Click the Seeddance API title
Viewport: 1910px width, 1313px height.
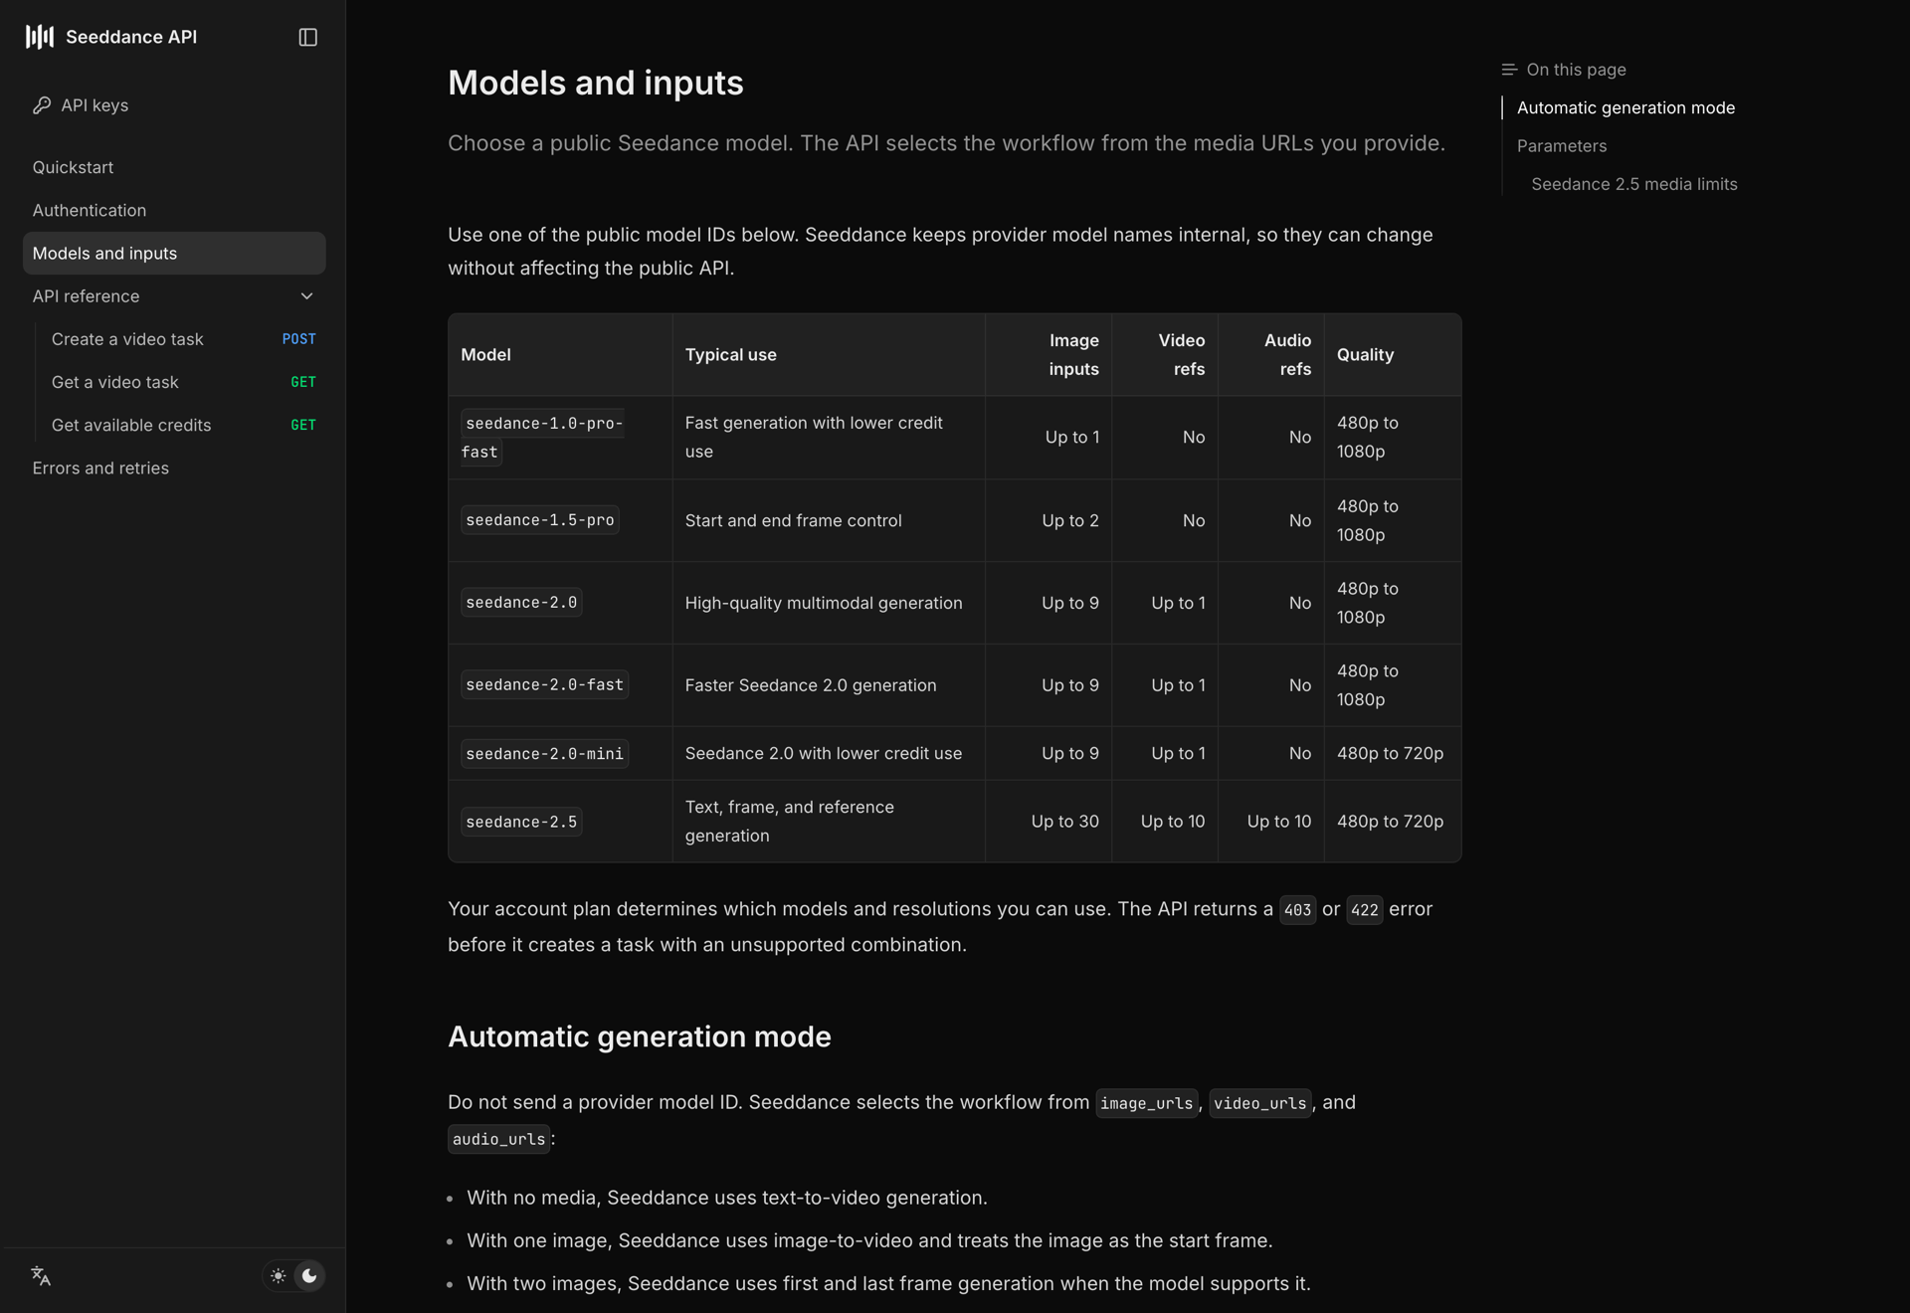[x=131, y=37]
